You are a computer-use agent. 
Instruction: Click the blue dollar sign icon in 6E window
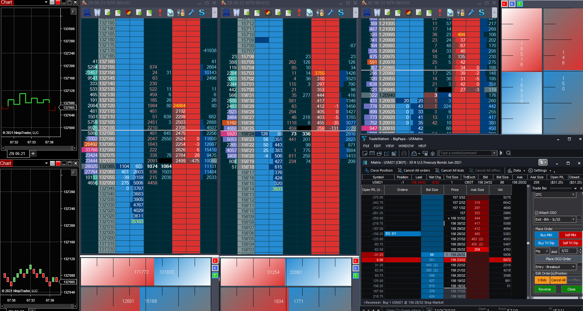(482, 13)
